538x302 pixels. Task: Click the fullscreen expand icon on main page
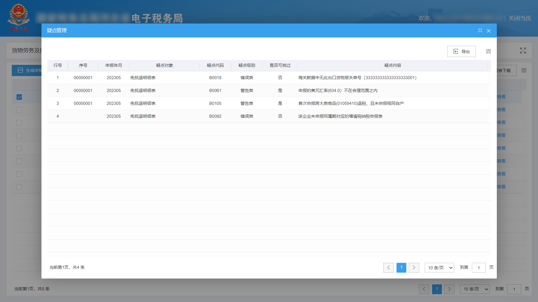point(523,51)
